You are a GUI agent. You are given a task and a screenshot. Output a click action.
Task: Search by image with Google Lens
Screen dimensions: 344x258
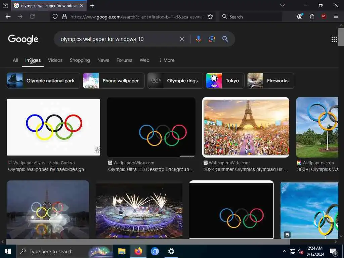pyautogui.click(x=212, y=39)
